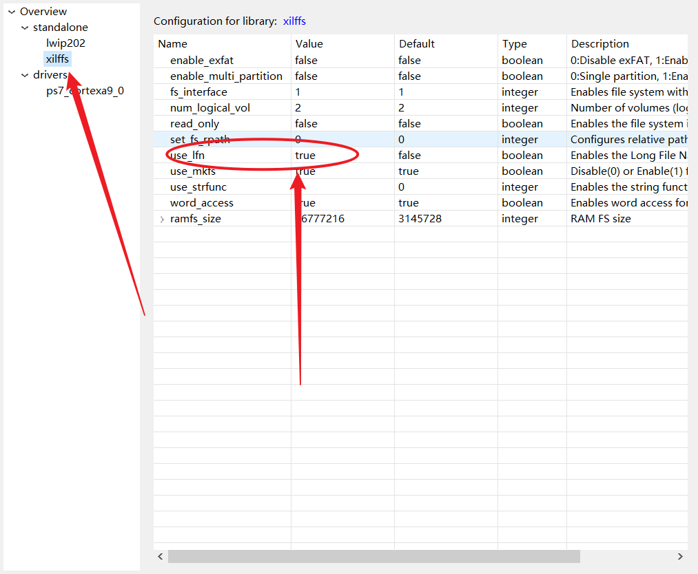The image size is (698, 574).
Task: Click the Value column header
Action: coord(309,44)
